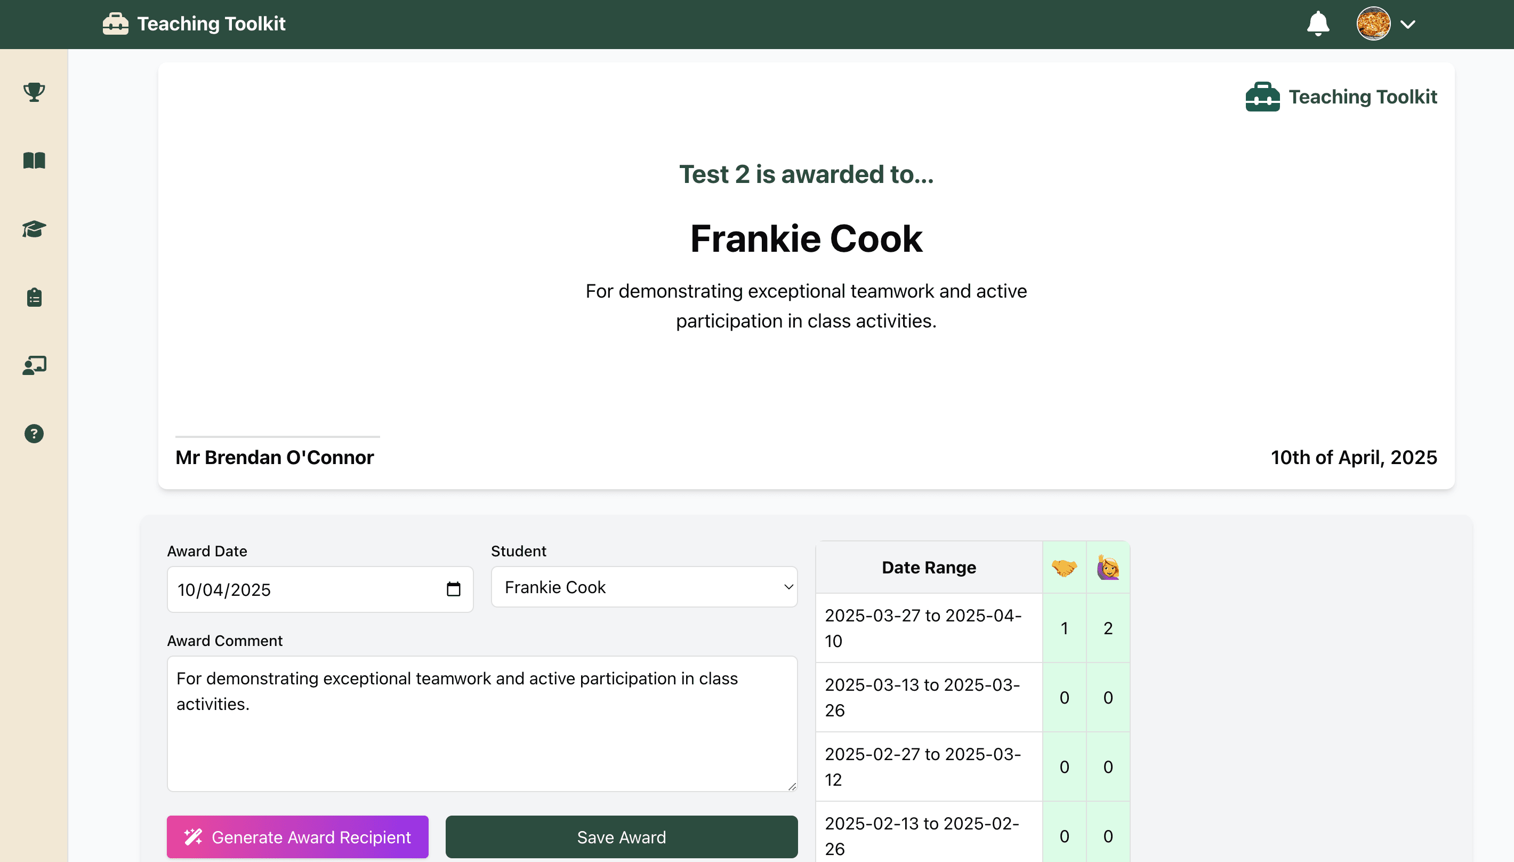This screenshot has height=862, width=1514.
Task: Click the raised-hand emoji column header
Action: coord(1108,567)
